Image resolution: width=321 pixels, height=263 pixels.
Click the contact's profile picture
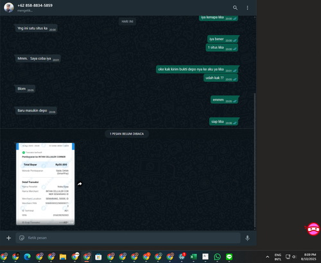tap(9, 8)
